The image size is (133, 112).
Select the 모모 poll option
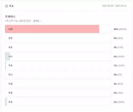58,47
